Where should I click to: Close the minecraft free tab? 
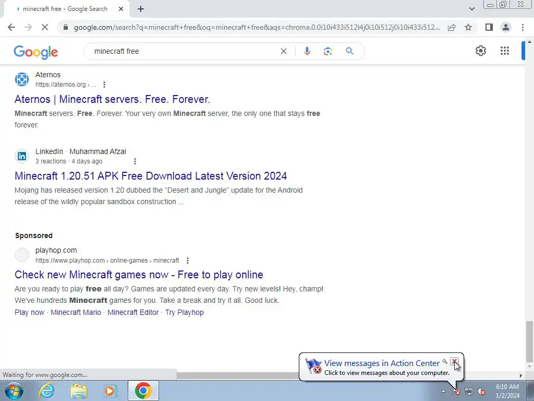point(121,9)
